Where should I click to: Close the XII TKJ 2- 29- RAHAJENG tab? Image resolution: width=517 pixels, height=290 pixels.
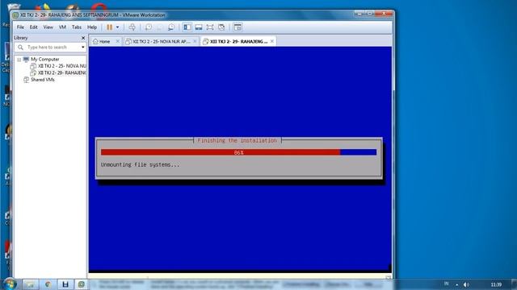pyautogui.click(x=272, y=41)
